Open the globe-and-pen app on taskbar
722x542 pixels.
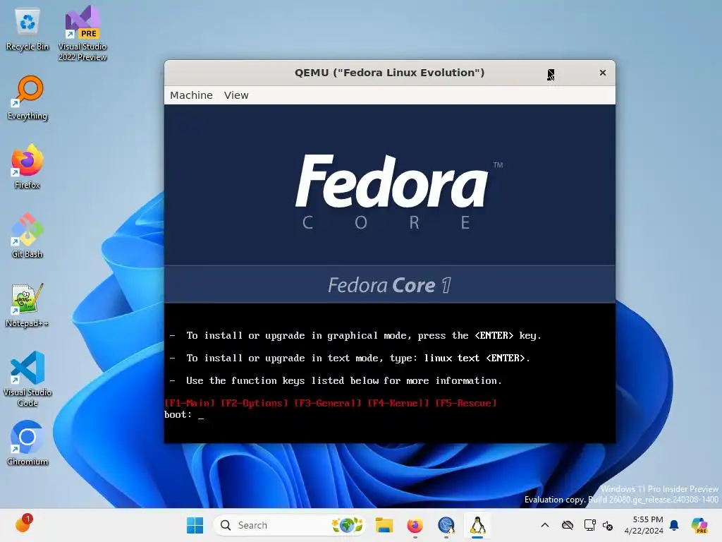point(446,525)
